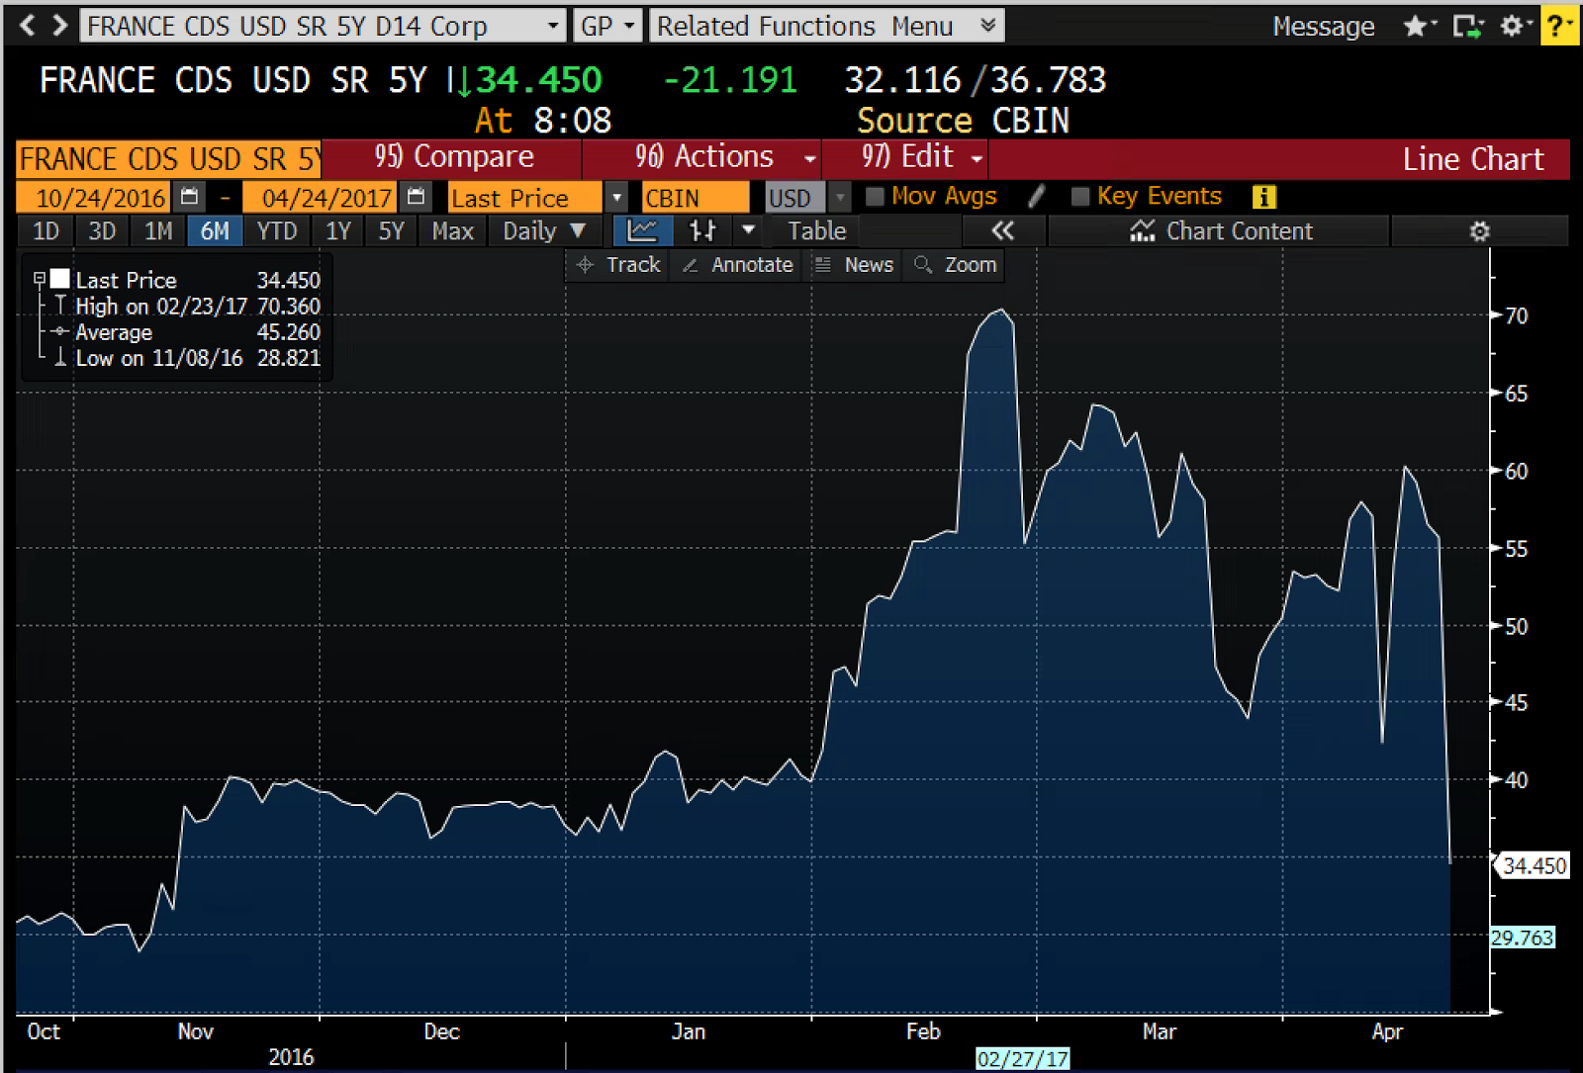The width and height of the screenshot is (1583, 1073).
Task: Select the line chart type icon
Action: click(x=643, y=230)
